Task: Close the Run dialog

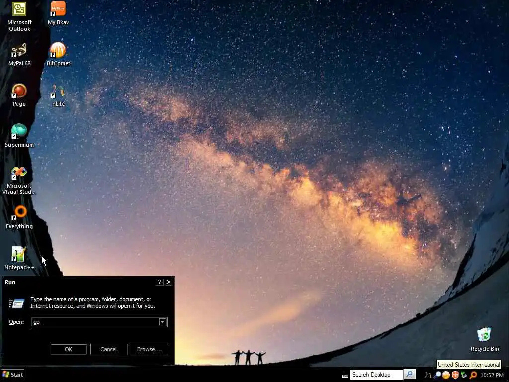Action: (x=168, y=282)
